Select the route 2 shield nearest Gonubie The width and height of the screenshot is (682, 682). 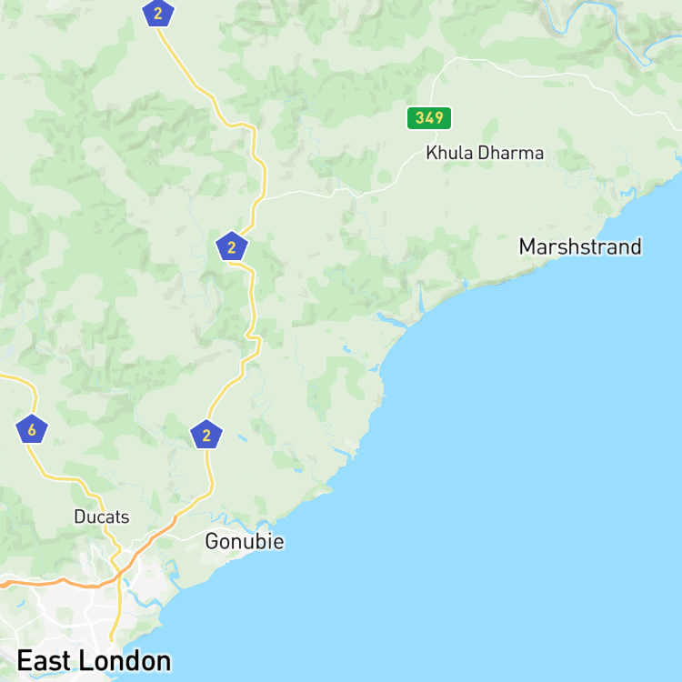coord(206,435)
